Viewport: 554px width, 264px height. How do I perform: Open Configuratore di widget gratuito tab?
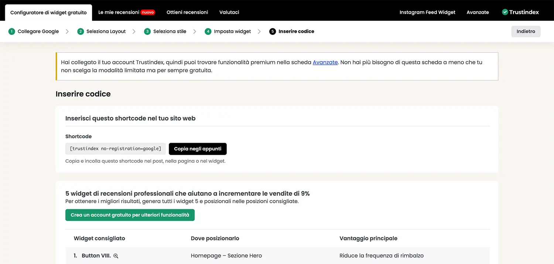tap(48, 13)
